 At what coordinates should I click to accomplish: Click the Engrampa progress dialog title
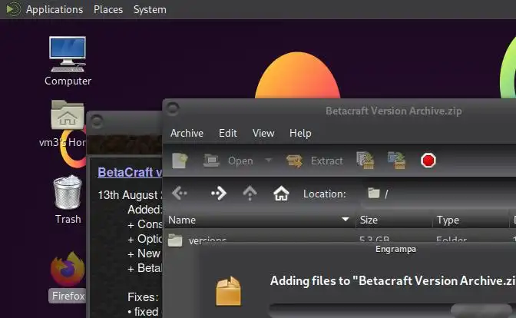click(395, 249)
